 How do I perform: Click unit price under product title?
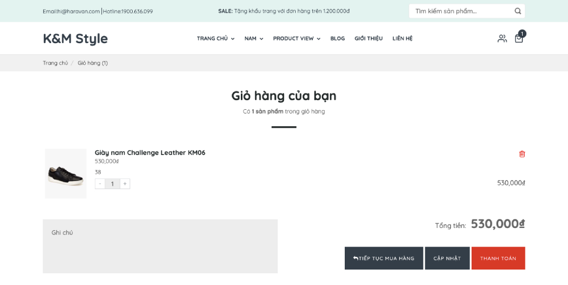pos(107,161)
